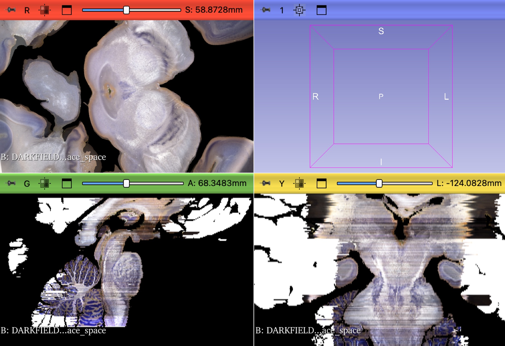Click the pin icon in the yellow view
This screenshot has height=346, width=505.
pyautogui.click(x=265, y=184)
